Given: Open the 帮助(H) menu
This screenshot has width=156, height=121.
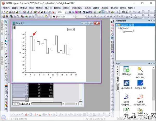Looking at the screenshot, I should point(131,8).
